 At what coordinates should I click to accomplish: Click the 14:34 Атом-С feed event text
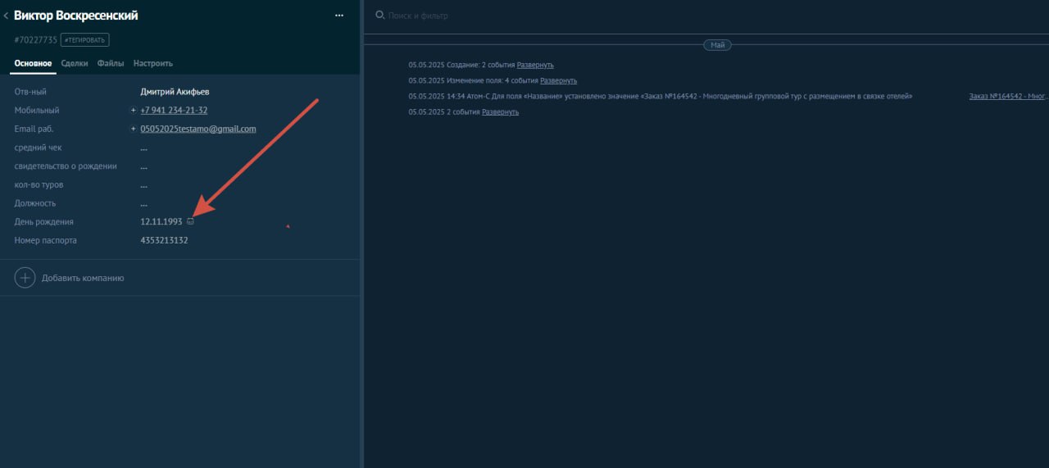(x=660, y=96)
